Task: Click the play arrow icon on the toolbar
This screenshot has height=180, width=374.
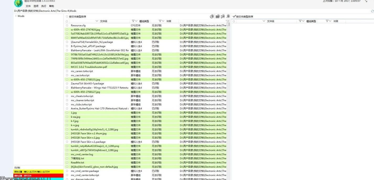Action: [223, 16]
